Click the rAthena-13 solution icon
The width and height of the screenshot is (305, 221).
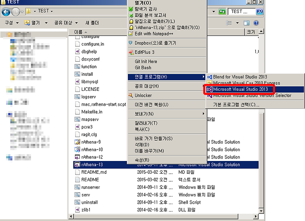pyautogui.click(x=78, y=164)
